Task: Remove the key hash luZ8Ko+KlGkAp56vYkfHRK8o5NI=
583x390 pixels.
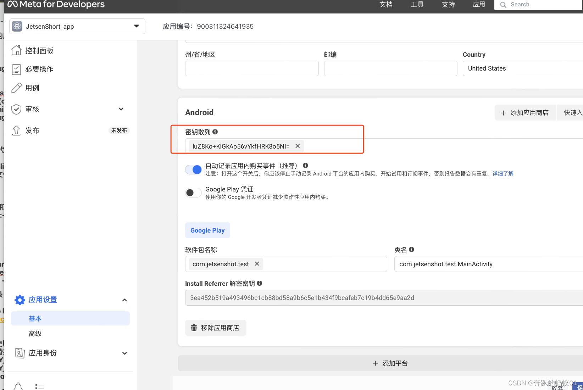Action: [x=298, y=146]
